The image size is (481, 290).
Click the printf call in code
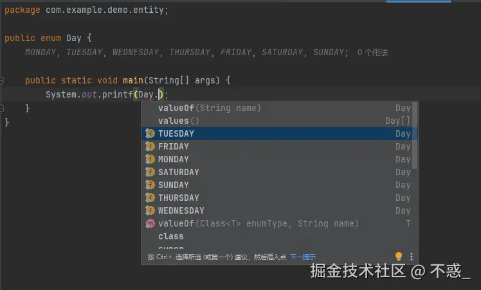click(x=117, y=94)
